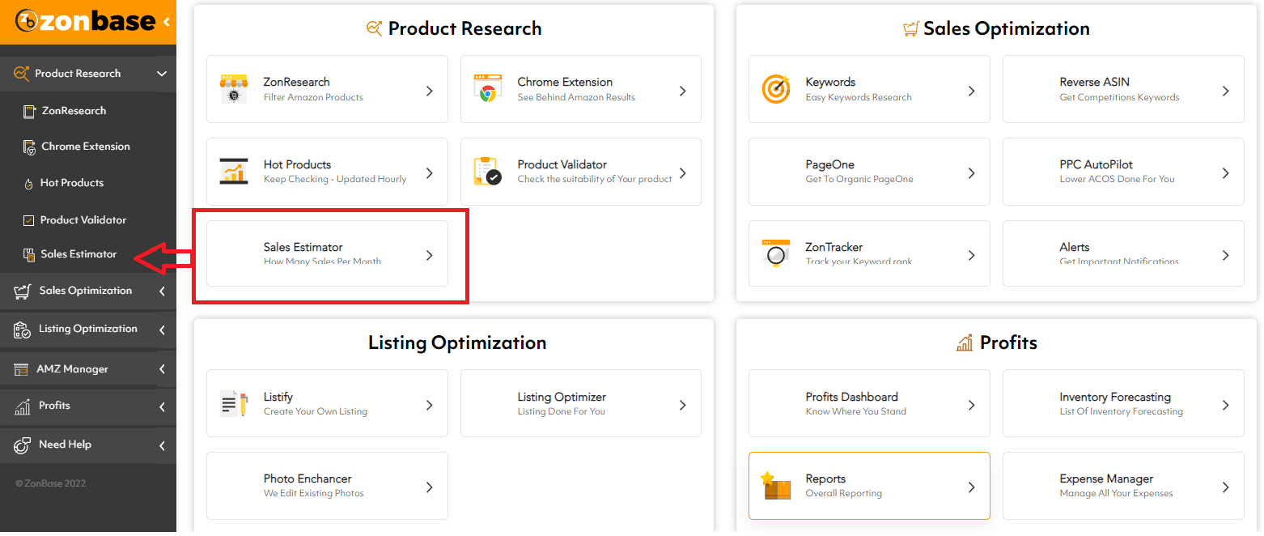Click the Listify pencil document icon
This screenshot has width=1264, height=536.
(x=234, y=403)
